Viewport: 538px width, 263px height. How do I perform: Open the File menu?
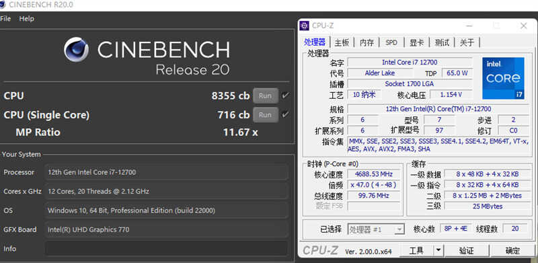[x=5, y=19]
